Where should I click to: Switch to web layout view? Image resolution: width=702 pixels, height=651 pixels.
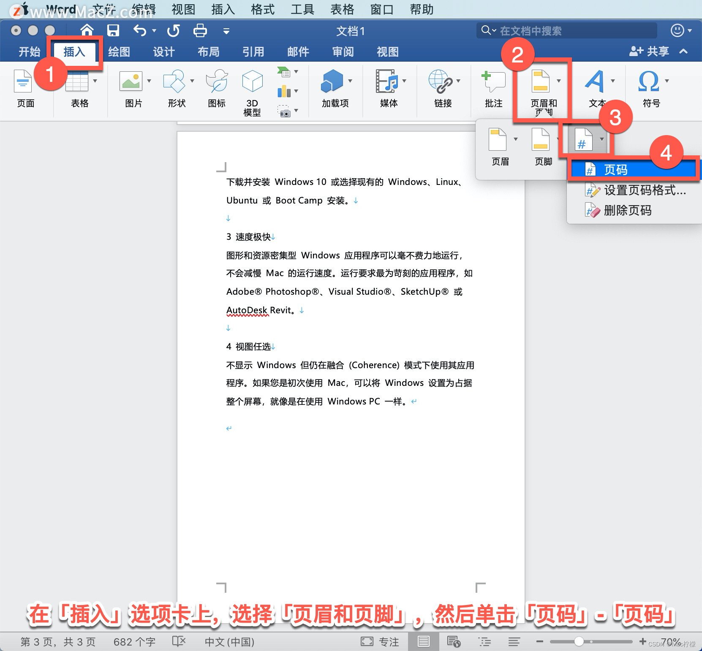point(454,642)
